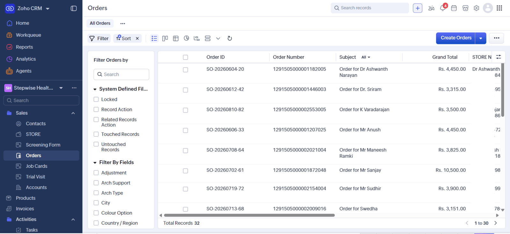Switch to chart view icon
Viewport: 510px width, 234px height.
point(186,38)
